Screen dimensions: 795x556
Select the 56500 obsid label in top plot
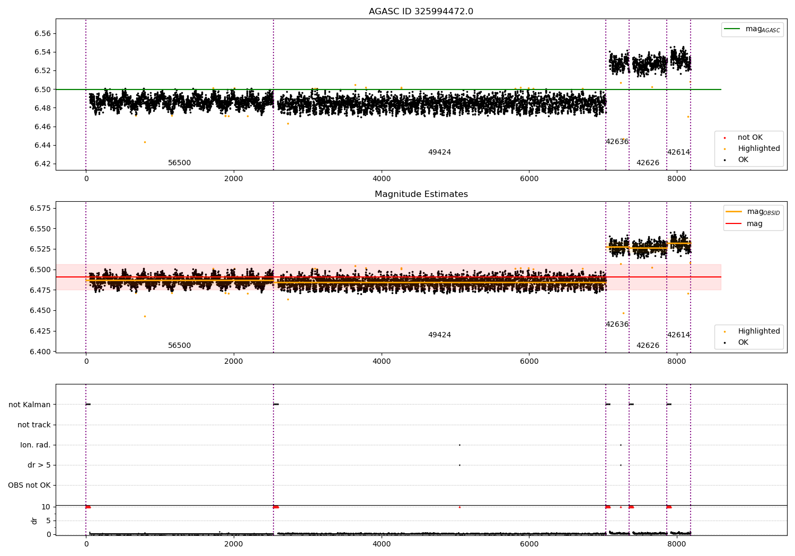(x=179, y=163)
